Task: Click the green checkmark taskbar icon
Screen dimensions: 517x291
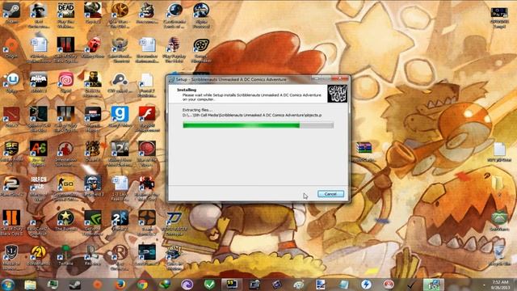Action: [x=210, y=285]
